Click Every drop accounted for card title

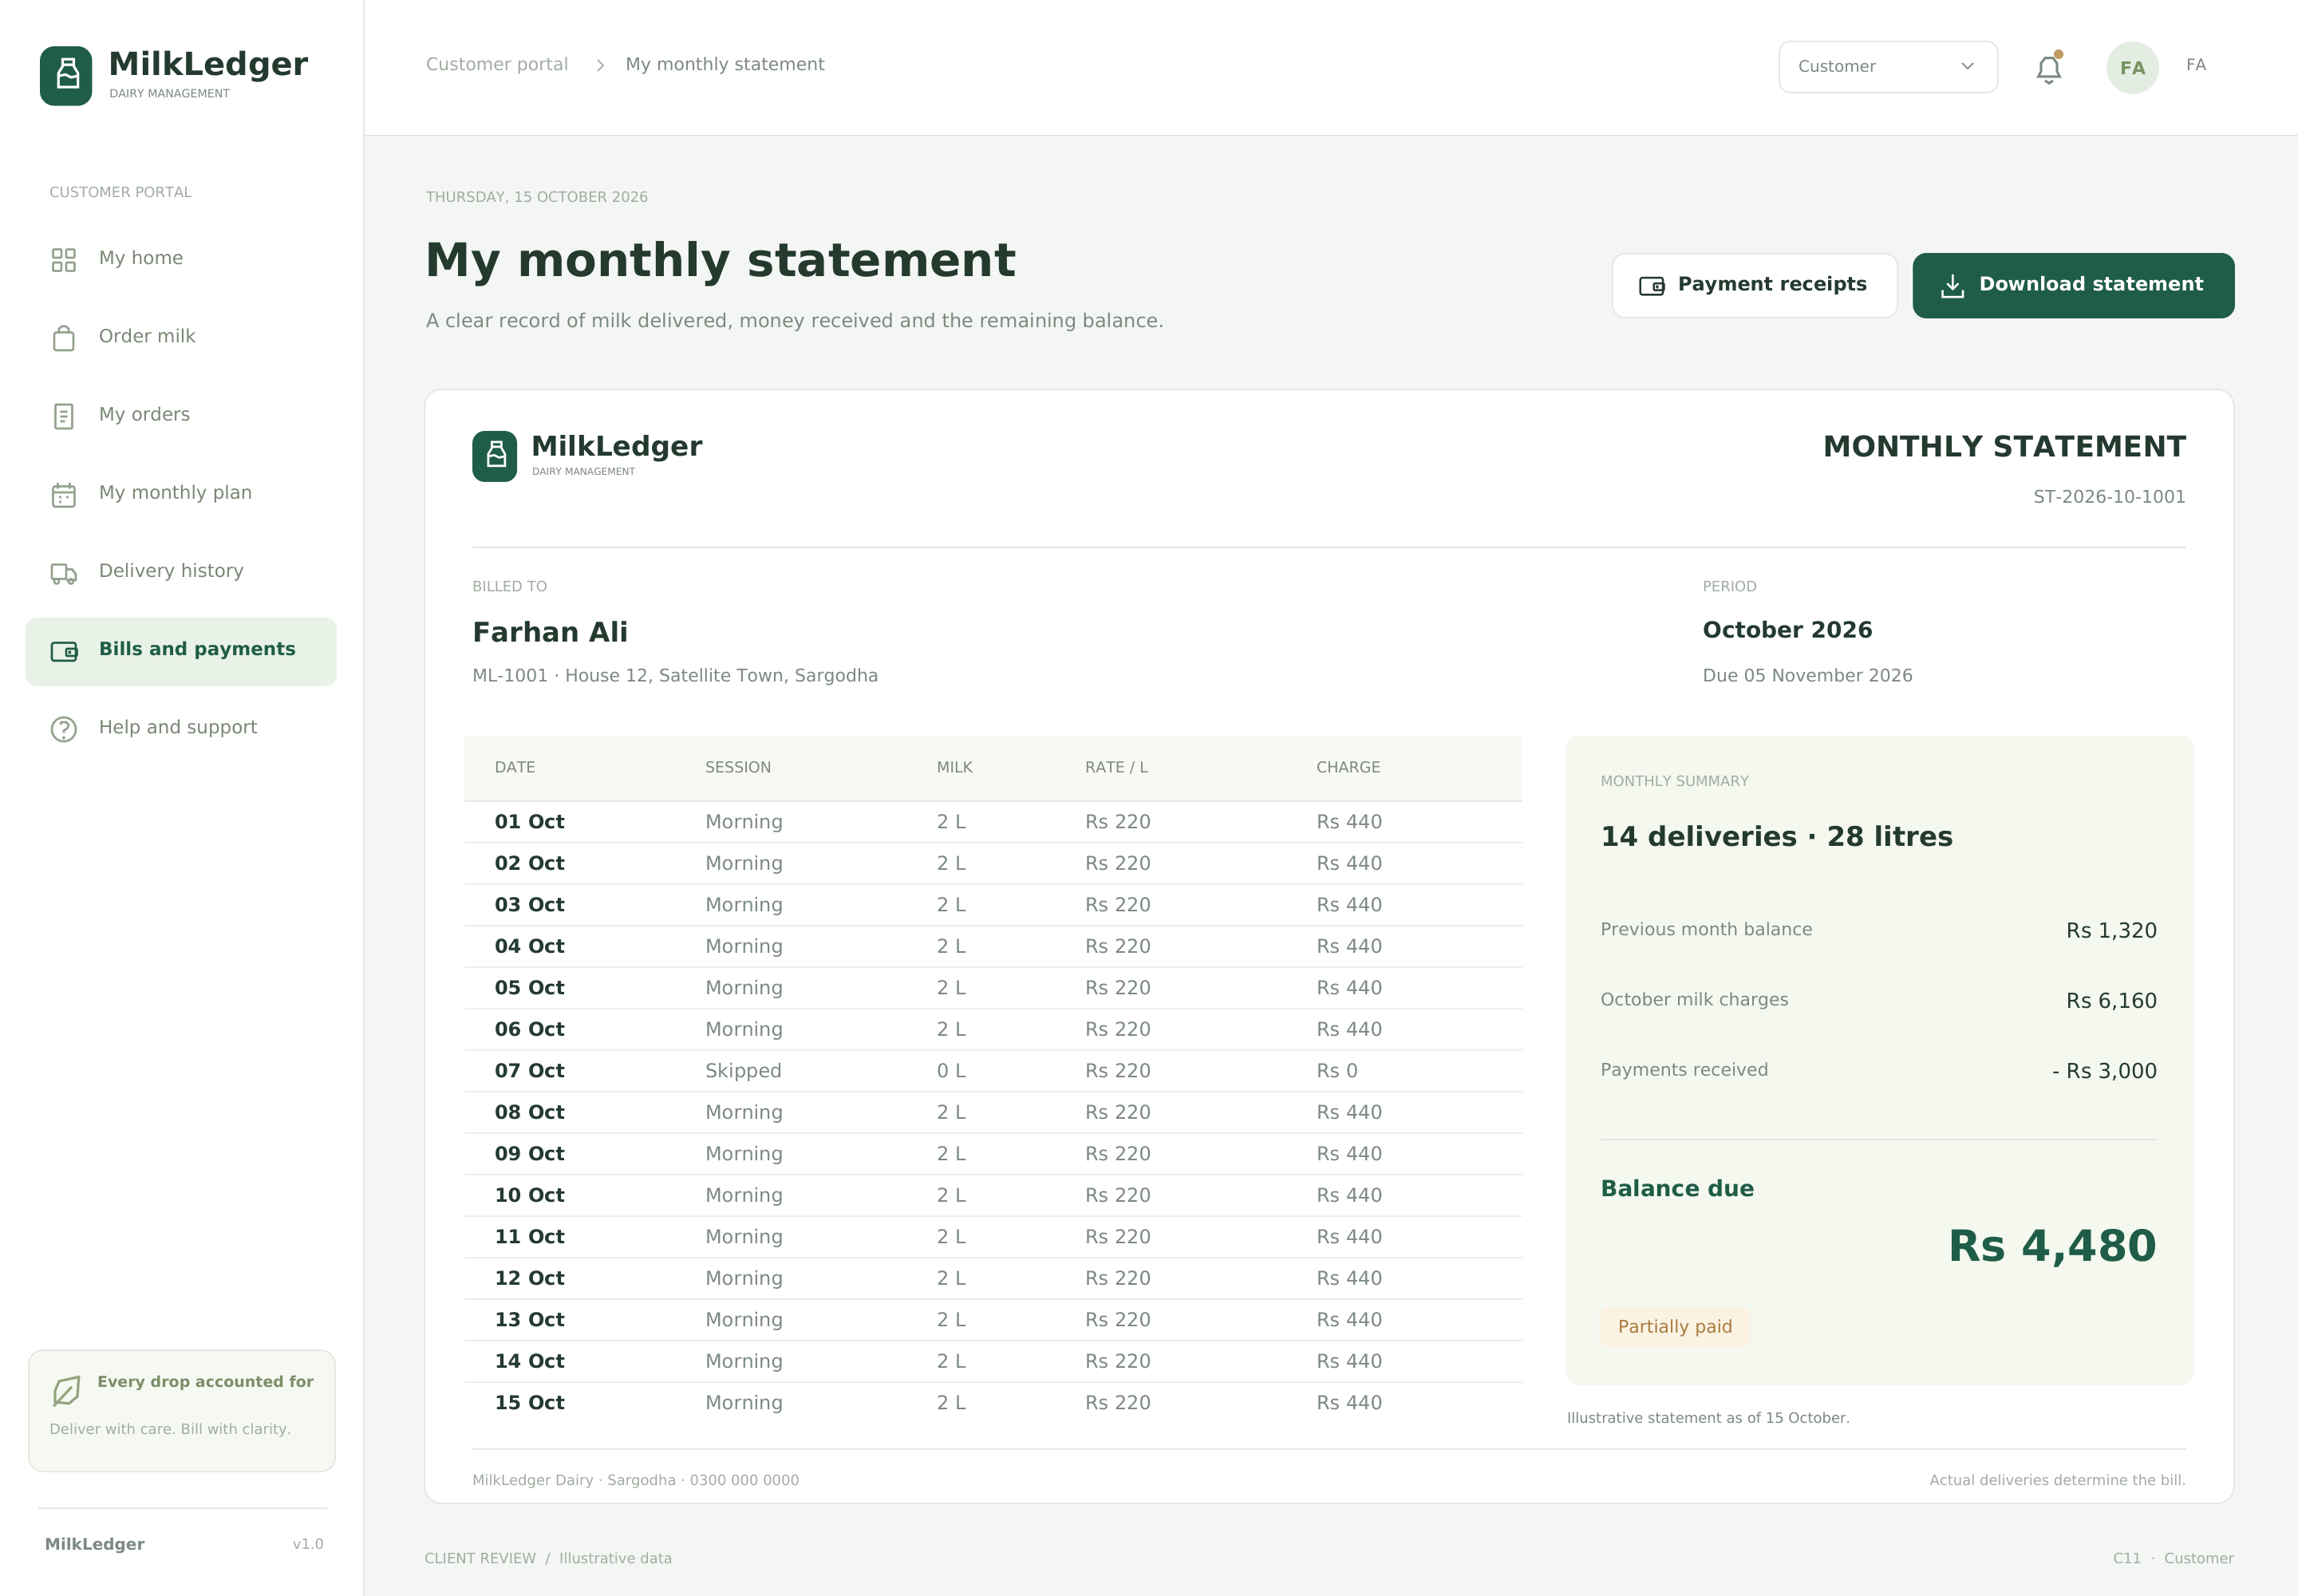(x=205, y=1382)
